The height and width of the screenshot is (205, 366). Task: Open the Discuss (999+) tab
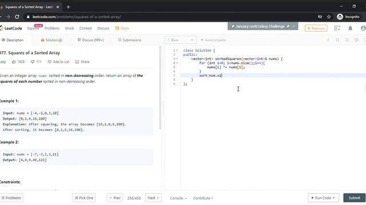(x=90, y=40)
